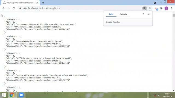Screen dimensions: 175x98
Task: Open Translate popup options menu
Action: [x=144, y=14]
